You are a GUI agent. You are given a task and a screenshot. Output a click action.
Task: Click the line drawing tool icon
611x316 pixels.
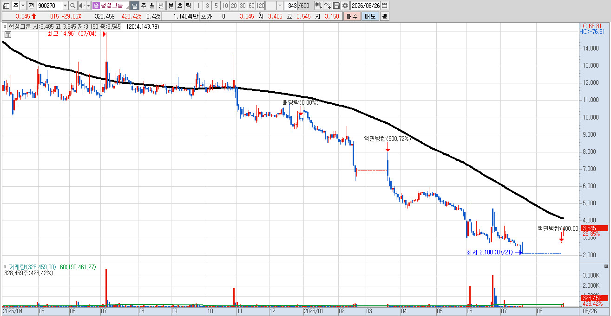tap(328, 6)
